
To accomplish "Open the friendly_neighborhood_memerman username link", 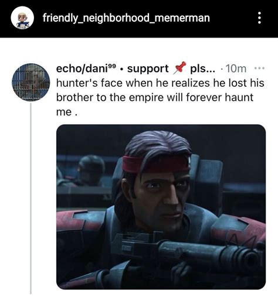I will [126, 18].
